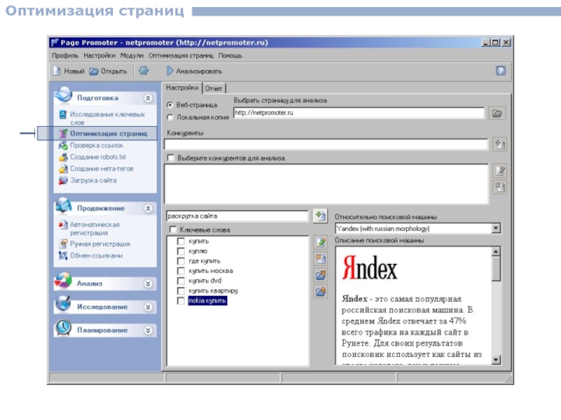Open Помощь menu
This screenshot has width=561, height=420.
[x=231, y=55]
